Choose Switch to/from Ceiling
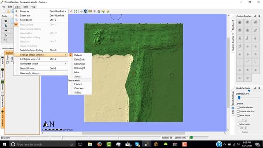 [41, 50]
